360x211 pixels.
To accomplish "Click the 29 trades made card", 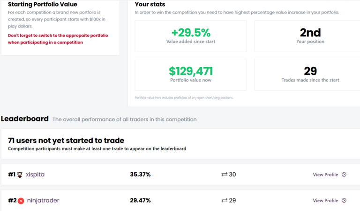I will [x=307, y=75].
